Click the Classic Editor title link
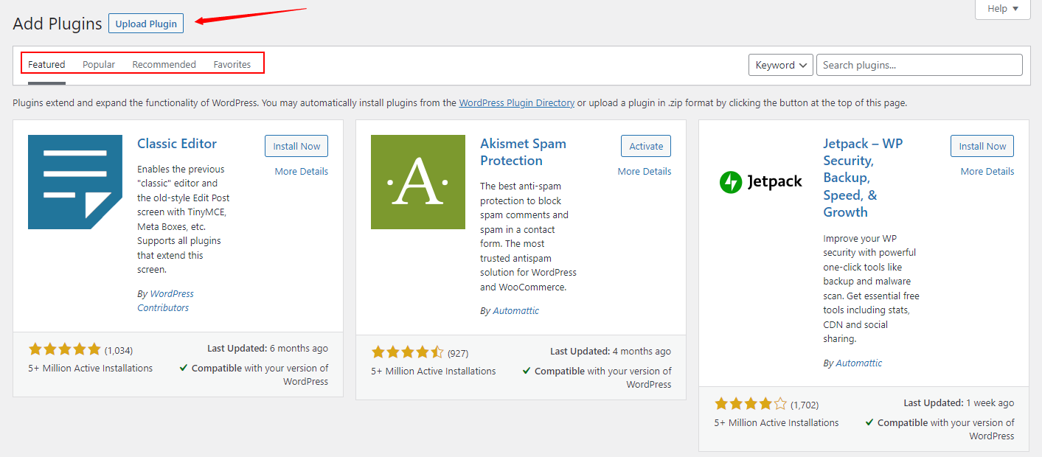Screen dimensions: 1042x457 pyautogui.click(x=177, y=144)
